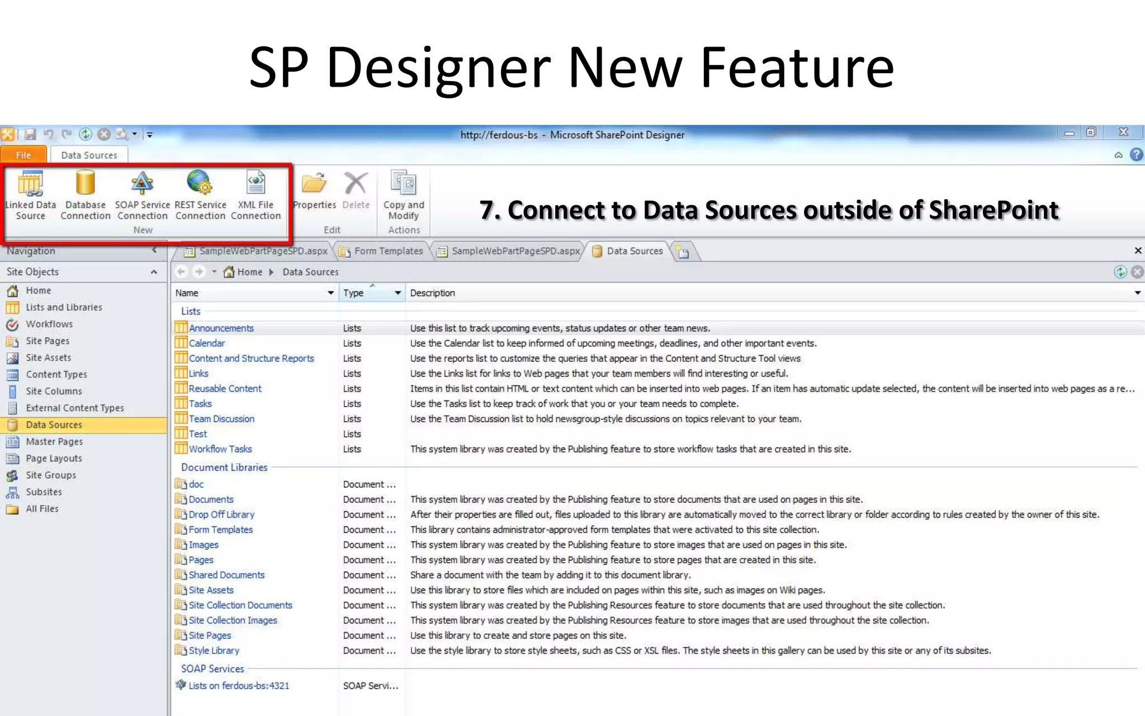Stop the Data Sources list pane refresh
Viewport: 1145px width, 716px height.
[1137, 272]
